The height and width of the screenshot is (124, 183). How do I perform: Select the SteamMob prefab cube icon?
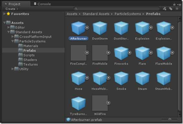pyautogui.click(x=164, y=78)
